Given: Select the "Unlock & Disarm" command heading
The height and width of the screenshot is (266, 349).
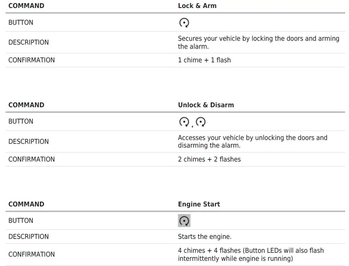Looking at the screenshot, I should point(205,105).
